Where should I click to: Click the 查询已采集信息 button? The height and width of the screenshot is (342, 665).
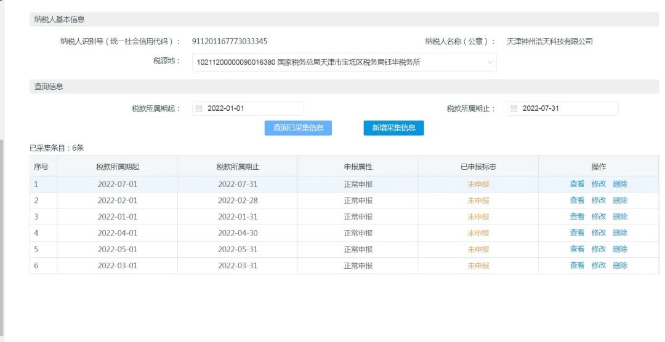tap(298, 127)
